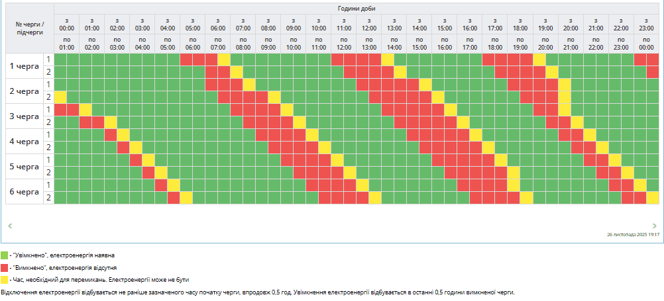
Task: Click the green "Увімкнено" legend swatch
Action: click(4, 255)
